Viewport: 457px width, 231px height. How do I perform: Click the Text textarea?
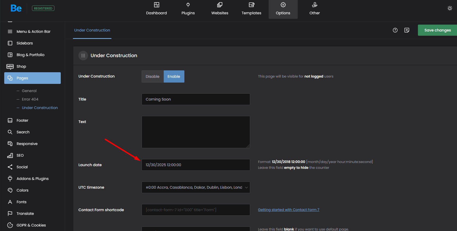tap(196, 132)
